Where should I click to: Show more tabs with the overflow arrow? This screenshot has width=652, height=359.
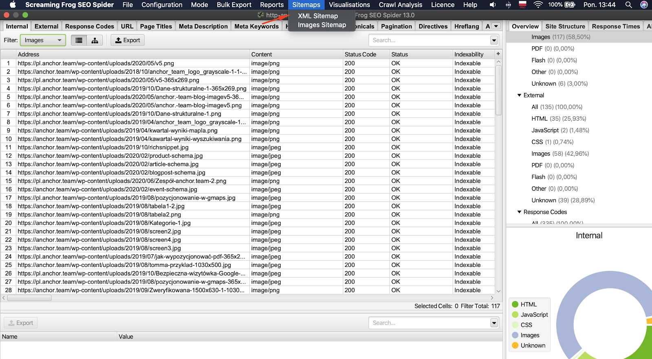496,26
